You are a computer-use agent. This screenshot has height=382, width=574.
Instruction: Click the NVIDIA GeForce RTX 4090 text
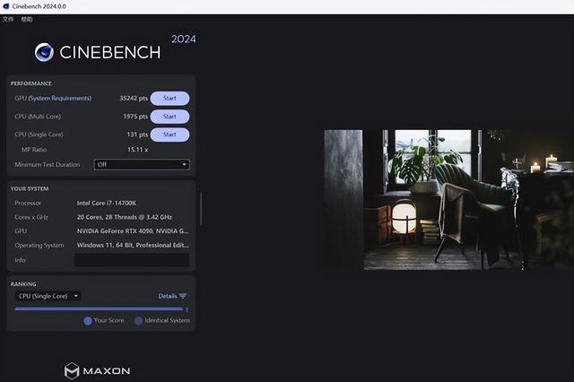tap(133, 230)
